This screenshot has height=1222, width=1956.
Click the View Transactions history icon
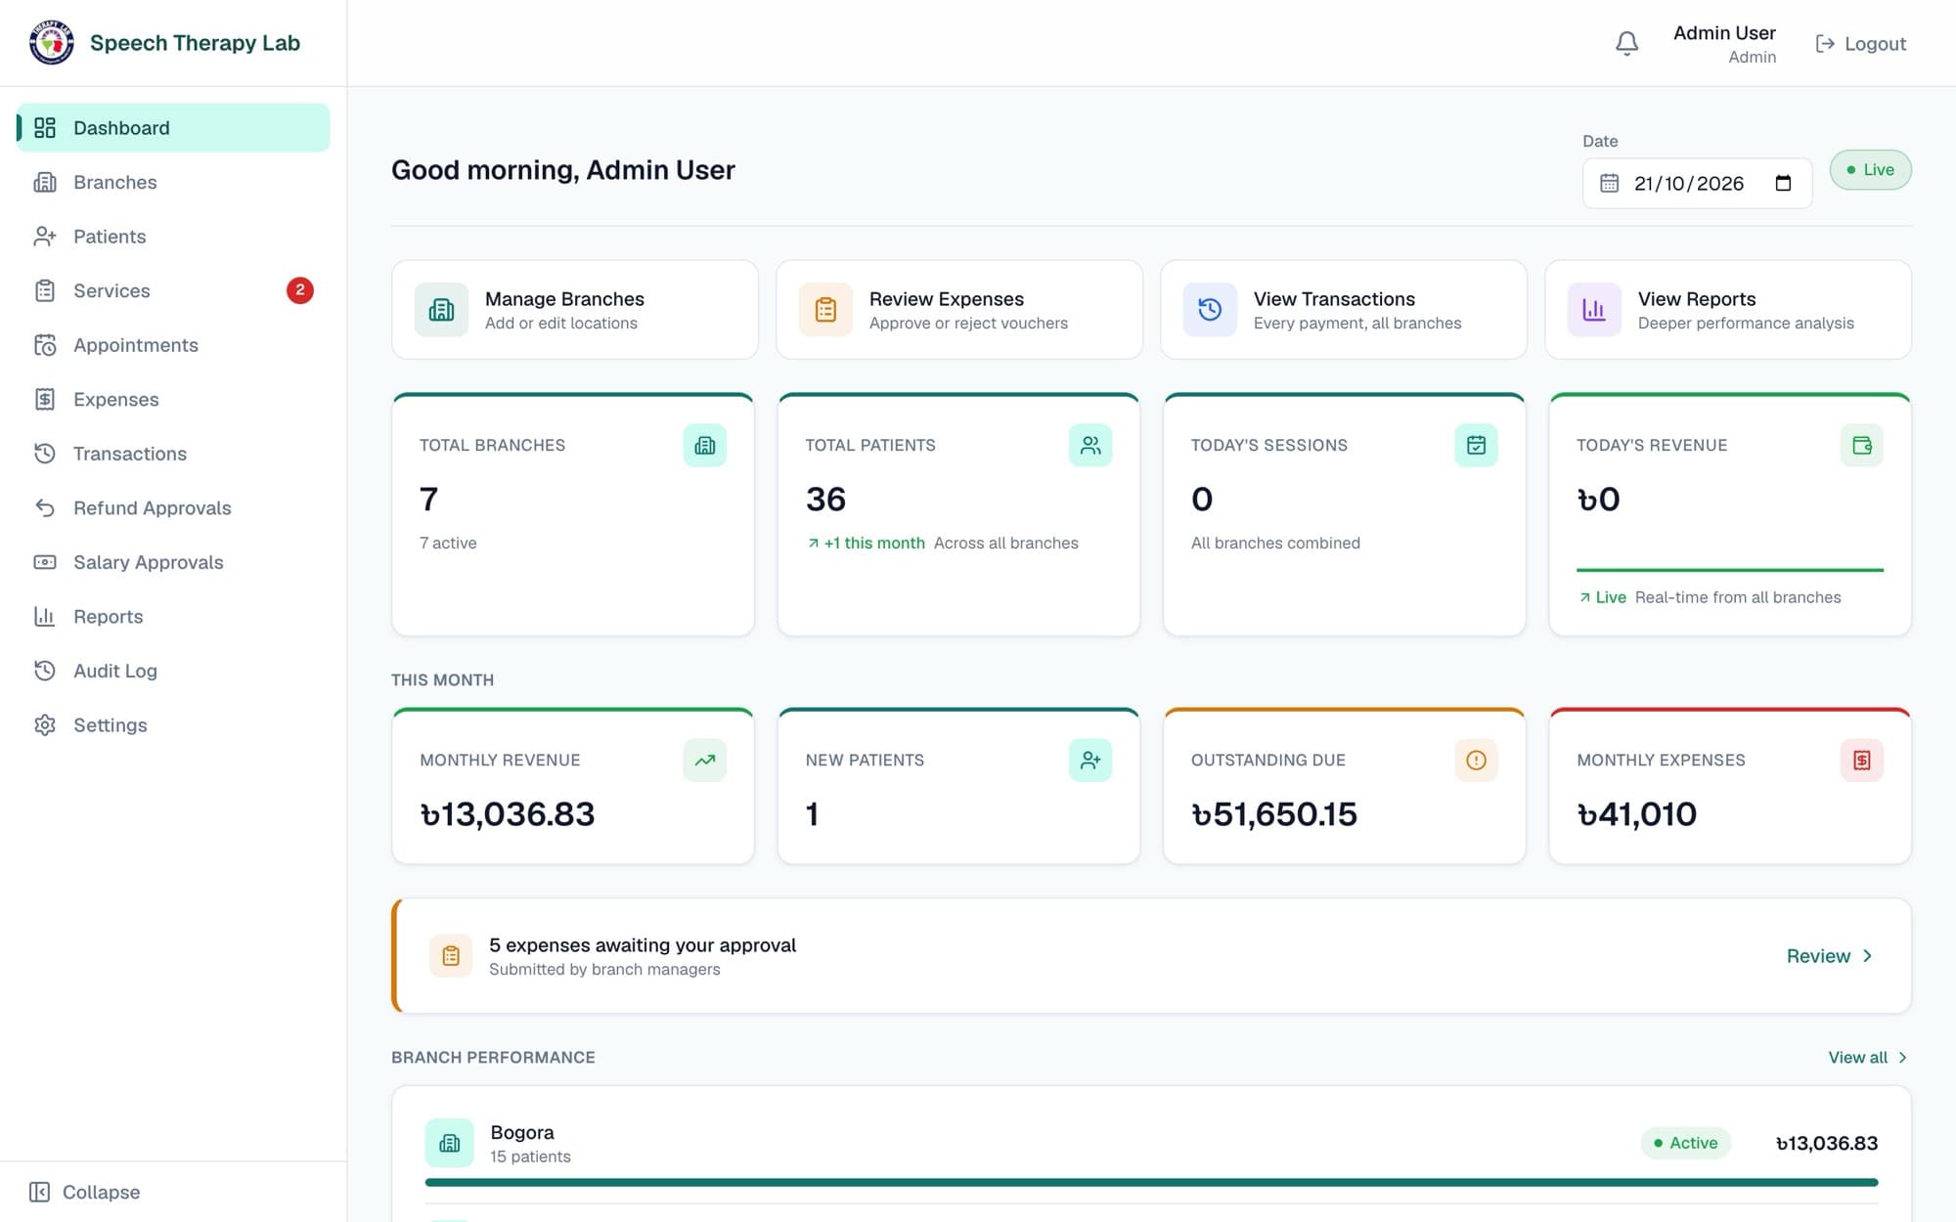click(x=1210, y=310)
